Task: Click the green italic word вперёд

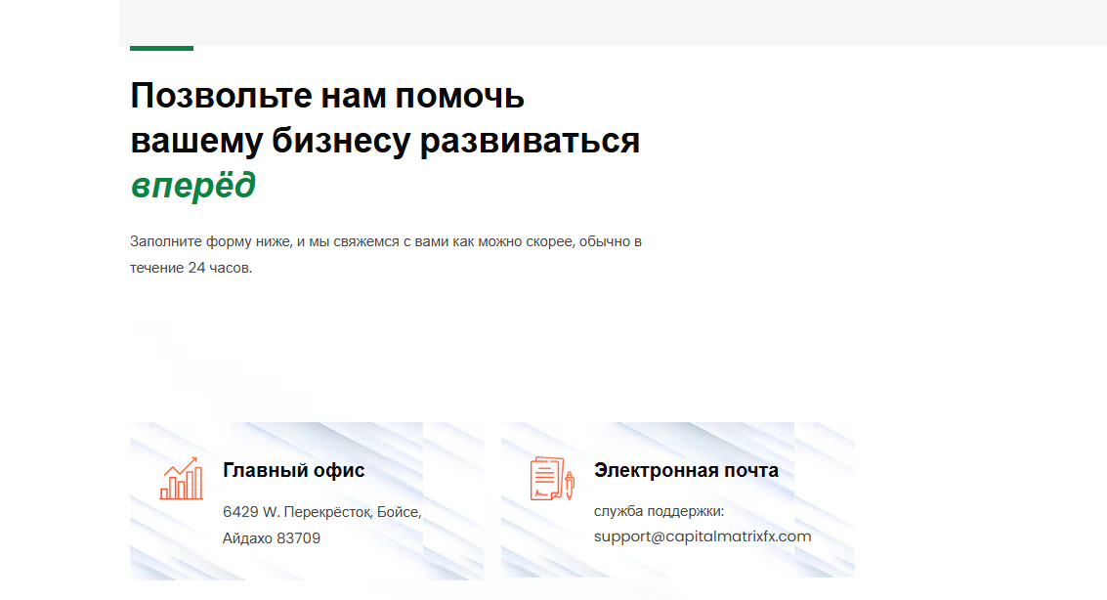Action: (x=192, y=185)
